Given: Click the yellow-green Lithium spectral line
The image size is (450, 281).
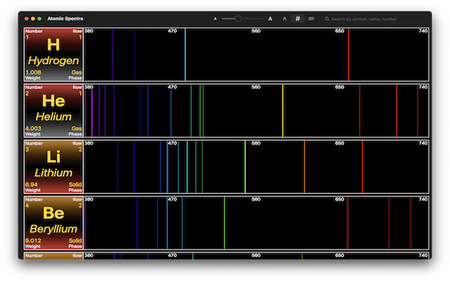Looking at the screenshot, I should coord(245,167).
